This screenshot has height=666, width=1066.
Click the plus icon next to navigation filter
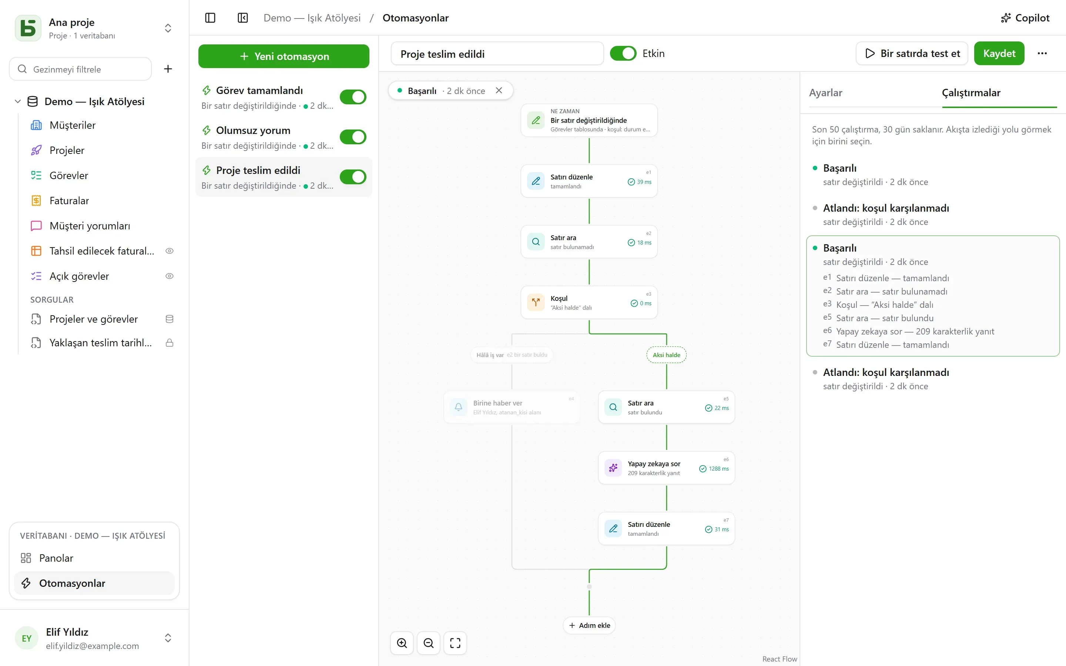click(x=168, y=69)
